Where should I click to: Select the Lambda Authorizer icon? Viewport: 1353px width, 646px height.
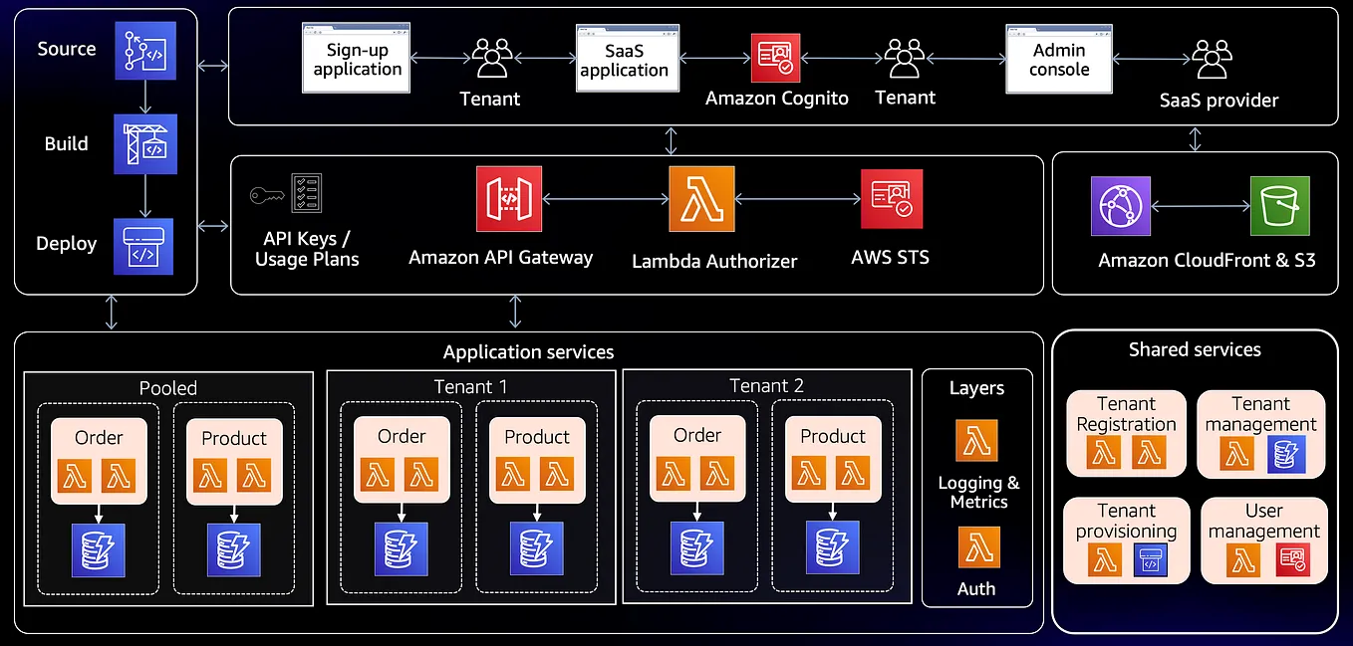pos(700,198)
